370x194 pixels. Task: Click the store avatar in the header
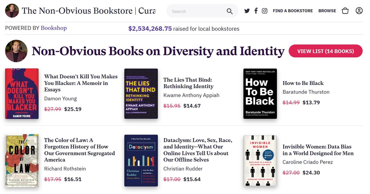pyautogui.click(x=12, y=11)
